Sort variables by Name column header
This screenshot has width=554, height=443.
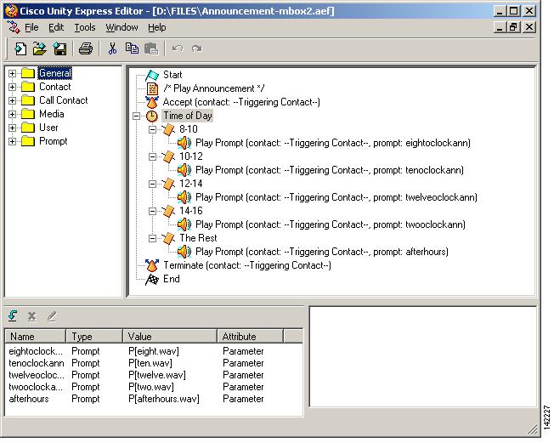point(36,336)
